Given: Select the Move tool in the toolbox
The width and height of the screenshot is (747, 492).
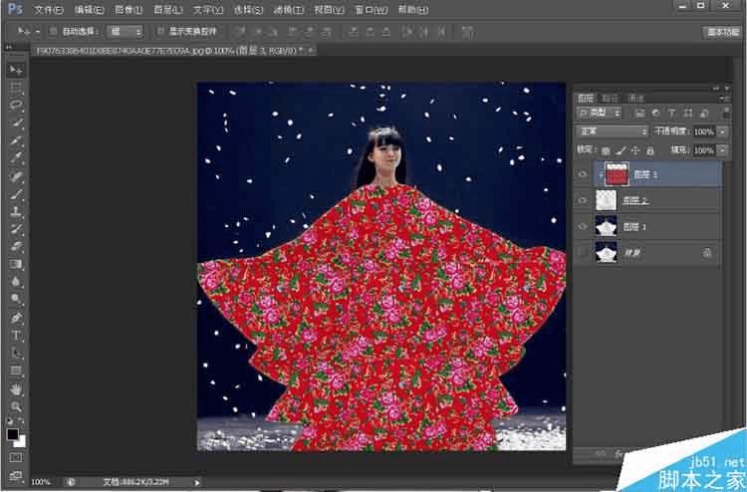Looking at the screenshot, I should tap(16, 70).
